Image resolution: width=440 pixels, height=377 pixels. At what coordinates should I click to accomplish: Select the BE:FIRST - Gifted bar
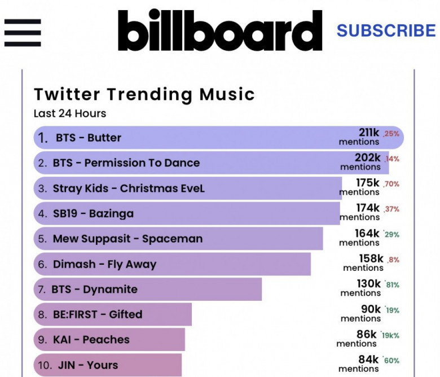point(97,314)
